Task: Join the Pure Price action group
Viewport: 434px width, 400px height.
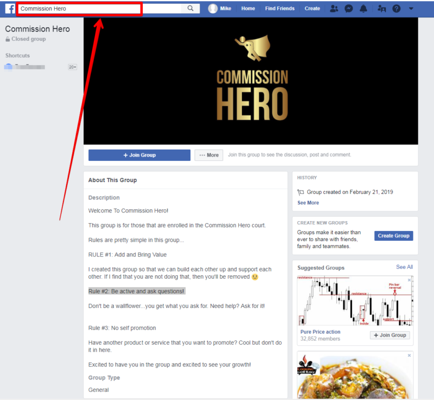Action: pos(390,336)
